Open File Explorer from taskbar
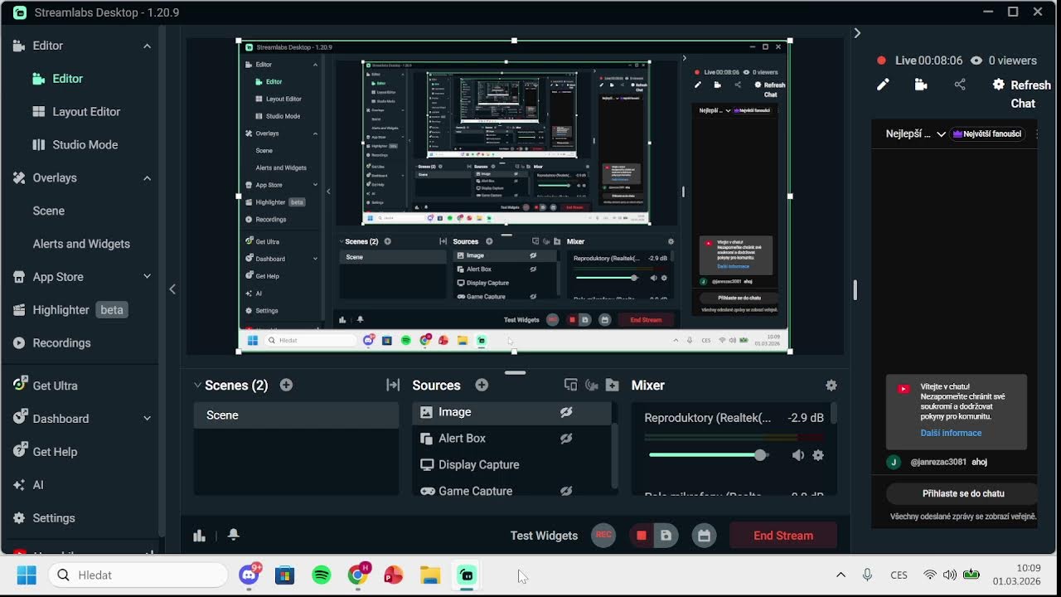This screenshot has height=597, width=1061. click(x=429, y=575)
